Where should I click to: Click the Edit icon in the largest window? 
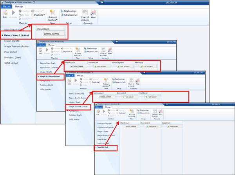pos(5,14)
